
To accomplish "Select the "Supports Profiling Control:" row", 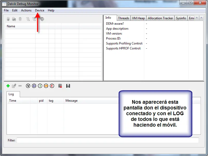I will (x=153, y=43).
